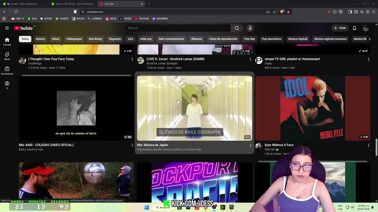The width and height of the screenshot is (378, 212).
Task: Open the disco ball forest video thumbnail
Action: tap(76, 182)
